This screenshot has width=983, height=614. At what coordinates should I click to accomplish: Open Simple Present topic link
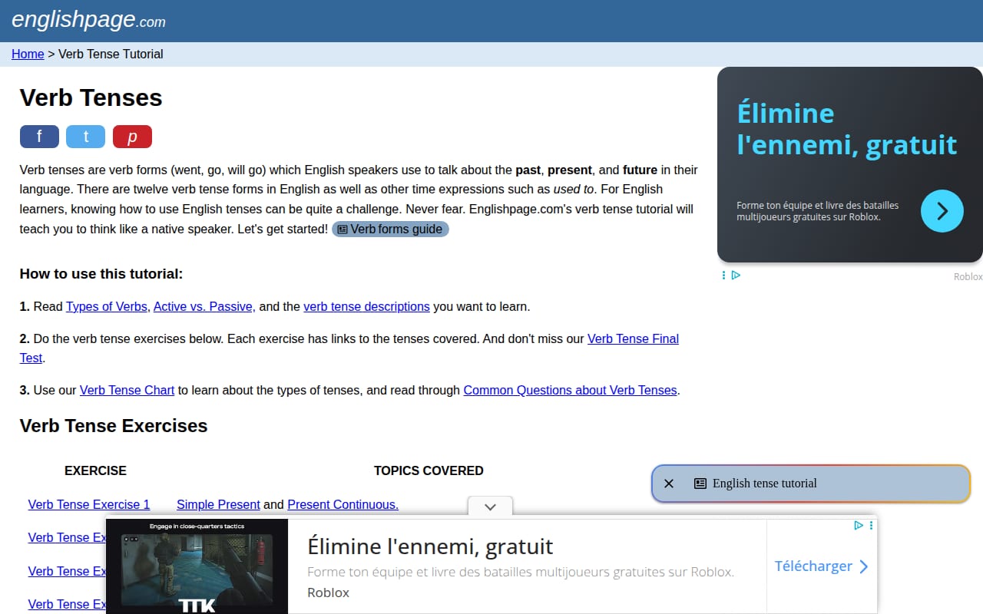tap(218, 504)
